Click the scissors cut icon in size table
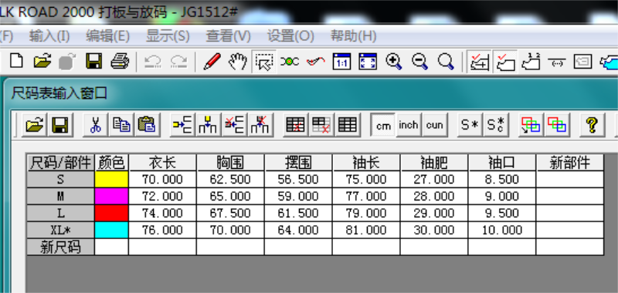 click(x=95, y=125)
